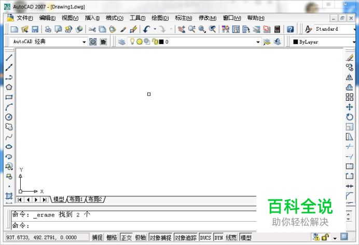This screenshot has width=359, height=245.
Task: Select the 模型 layout tab
Action: coord(59,199)
